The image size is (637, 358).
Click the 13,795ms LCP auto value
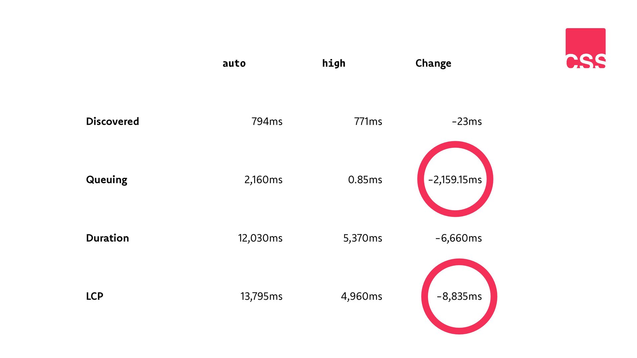pyautogui.click(x=261, y=296)
